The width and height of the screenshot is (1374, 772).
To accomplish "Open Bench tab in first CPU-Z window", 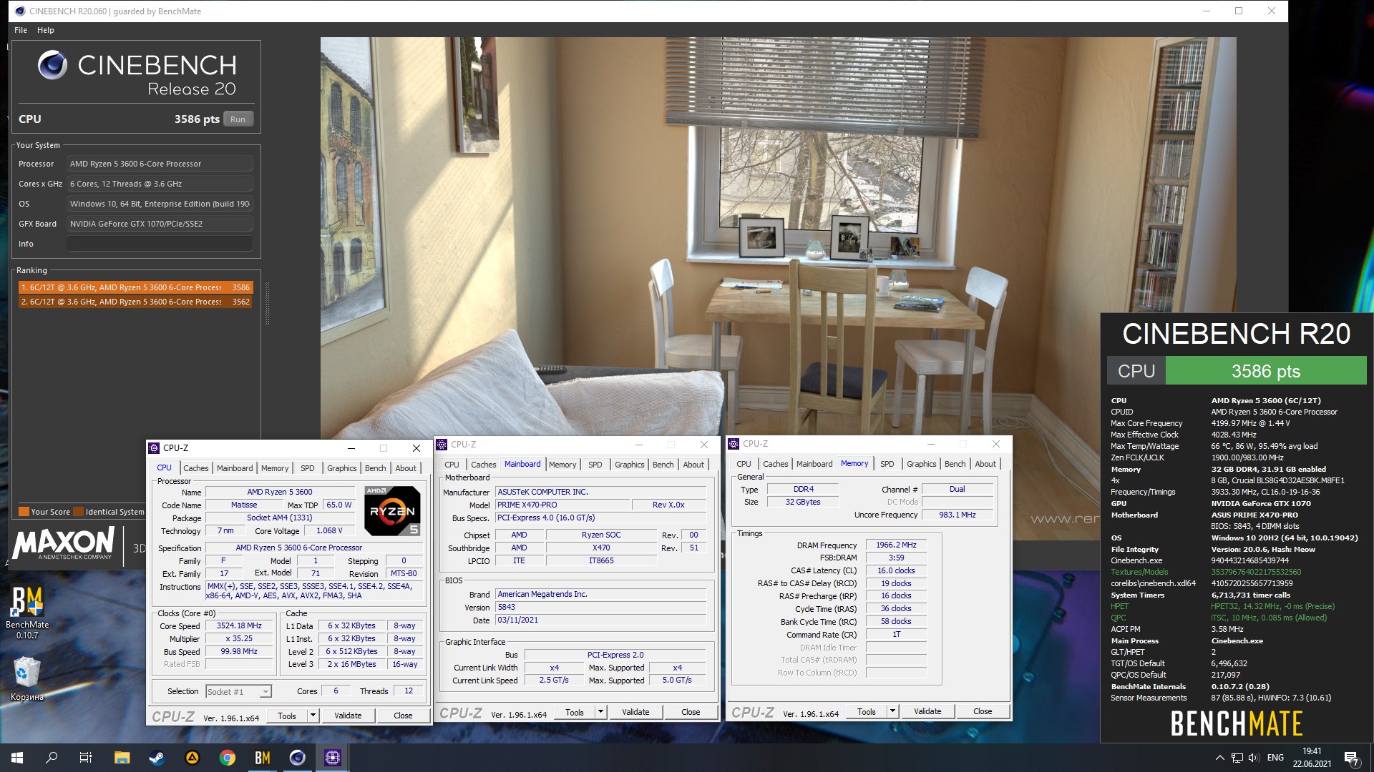I will point(376,468).
